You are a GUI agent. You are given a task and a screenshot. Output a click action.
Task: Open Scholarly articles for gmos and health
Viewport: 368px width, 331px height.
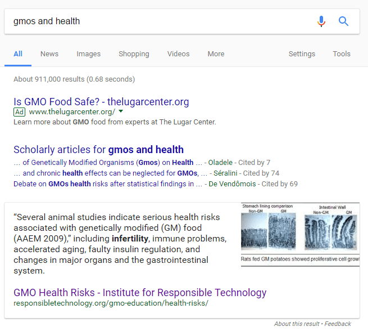98,150
